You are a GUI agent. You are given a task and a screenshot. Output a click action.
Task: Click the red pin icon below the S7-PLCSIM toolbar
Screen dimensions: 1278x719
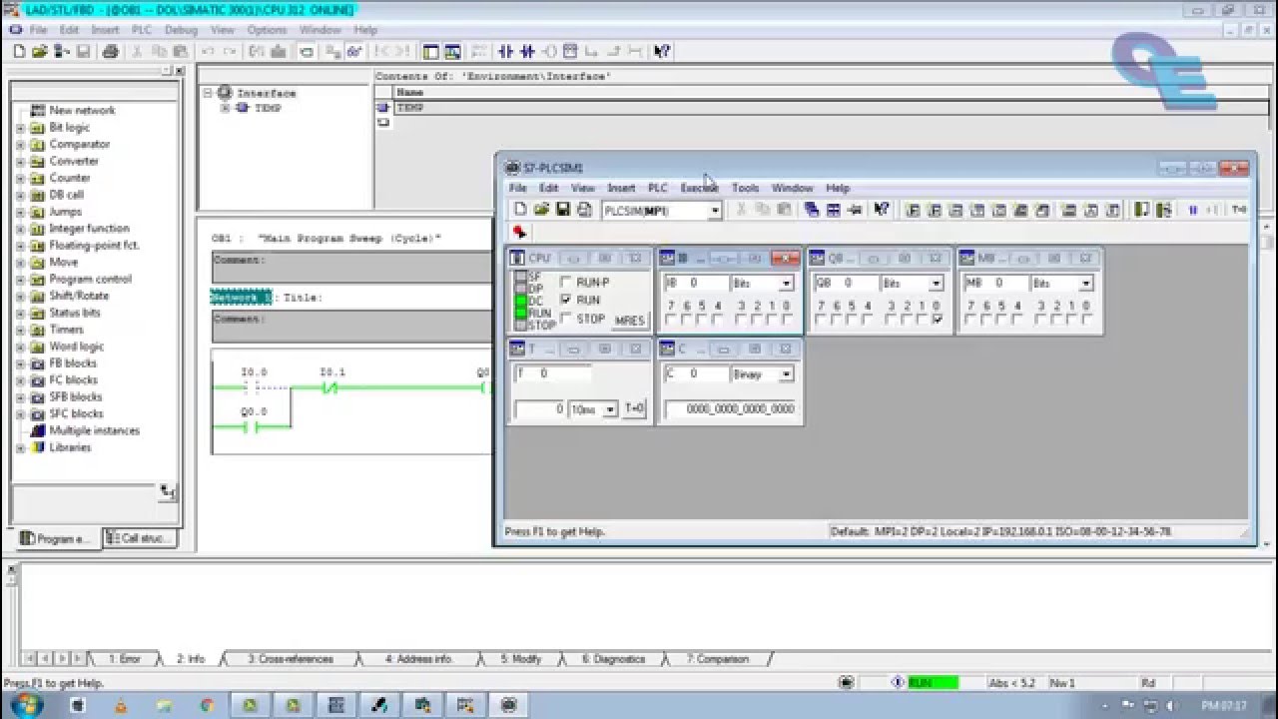[x=519, y=232]
